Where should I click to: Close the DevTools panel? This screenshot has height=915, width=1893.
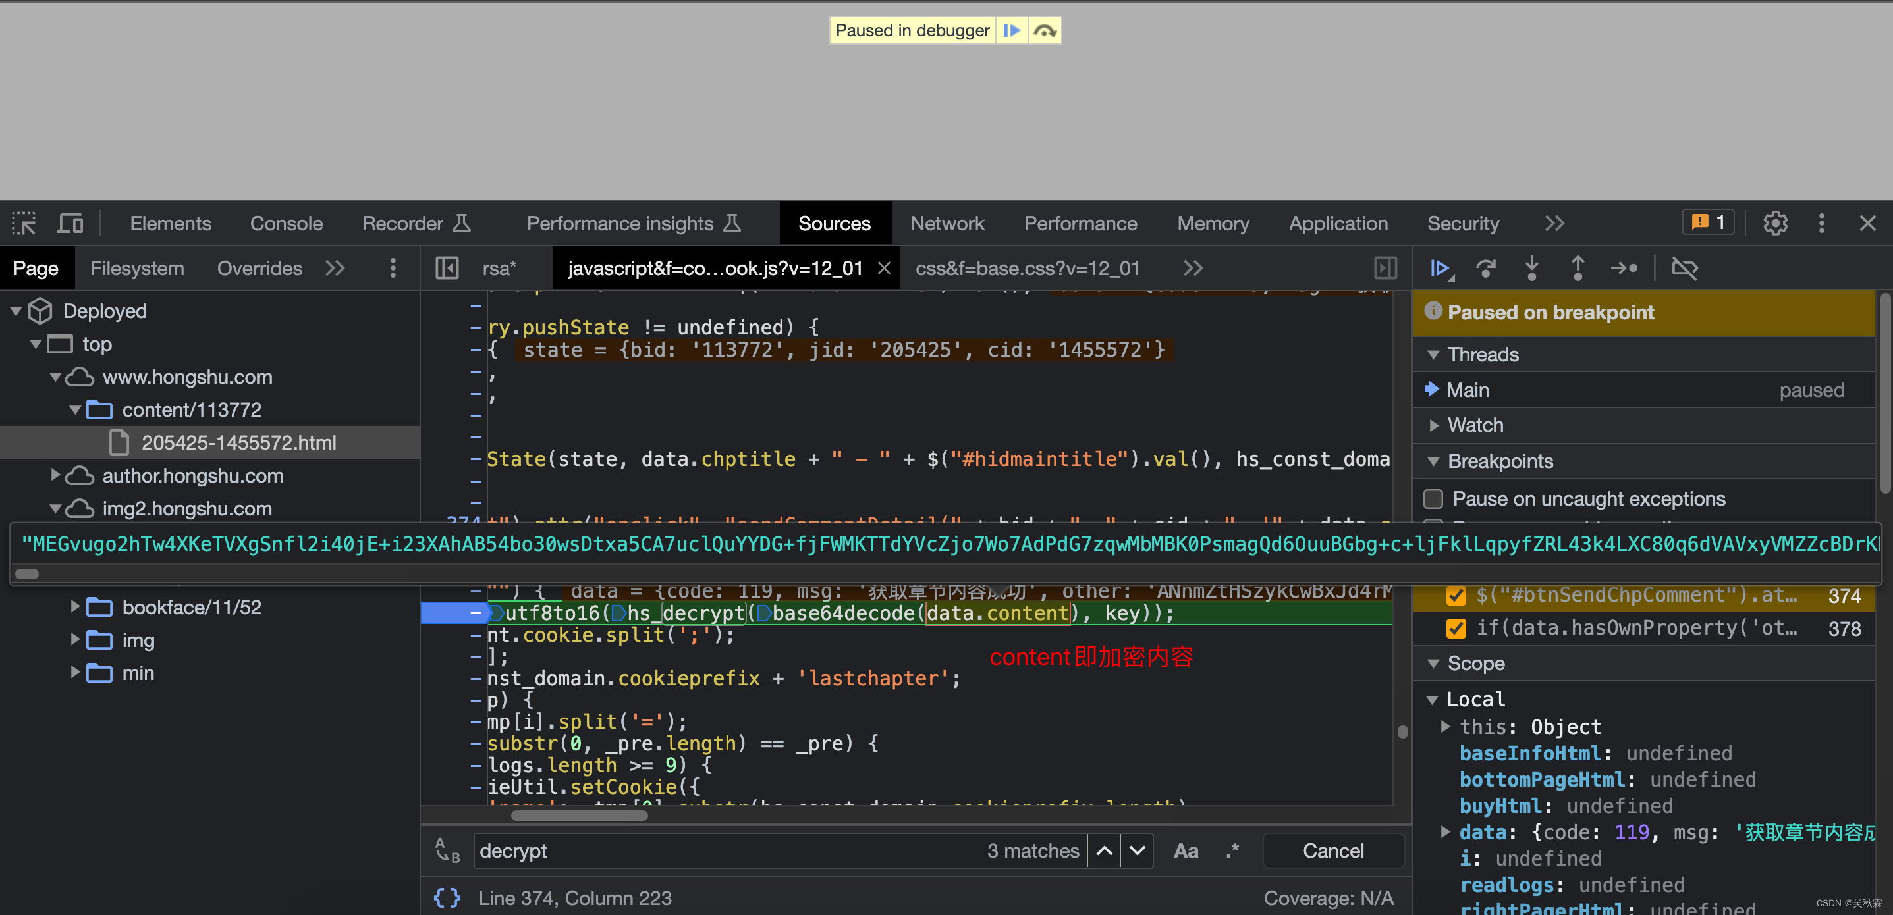pos(1867,223)
